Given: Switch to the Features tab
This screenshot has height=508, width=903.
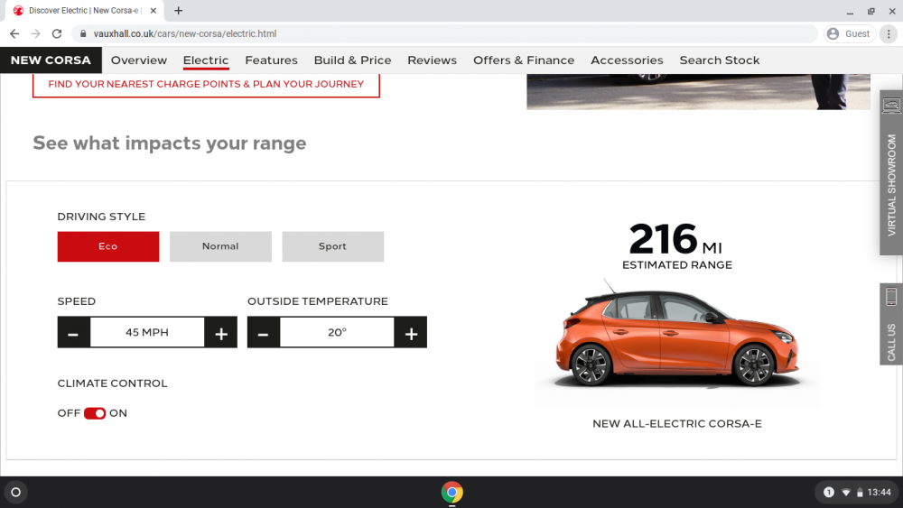Looking at the screenshot, I should click(x=271, y=60).
